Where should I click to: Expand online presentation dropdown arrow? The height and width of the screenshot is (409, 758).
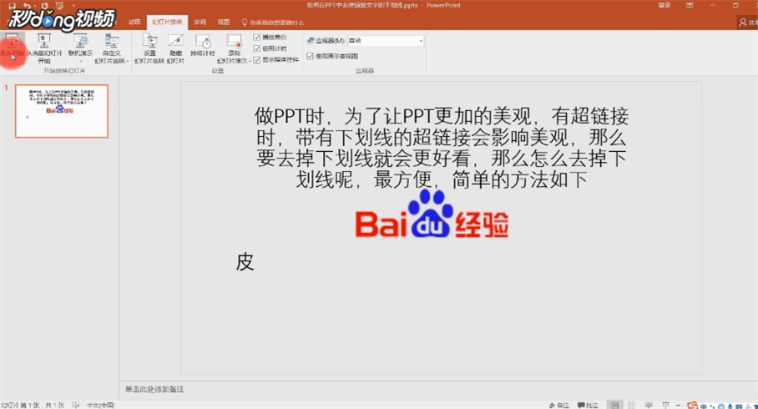click(x=81, y=62)
